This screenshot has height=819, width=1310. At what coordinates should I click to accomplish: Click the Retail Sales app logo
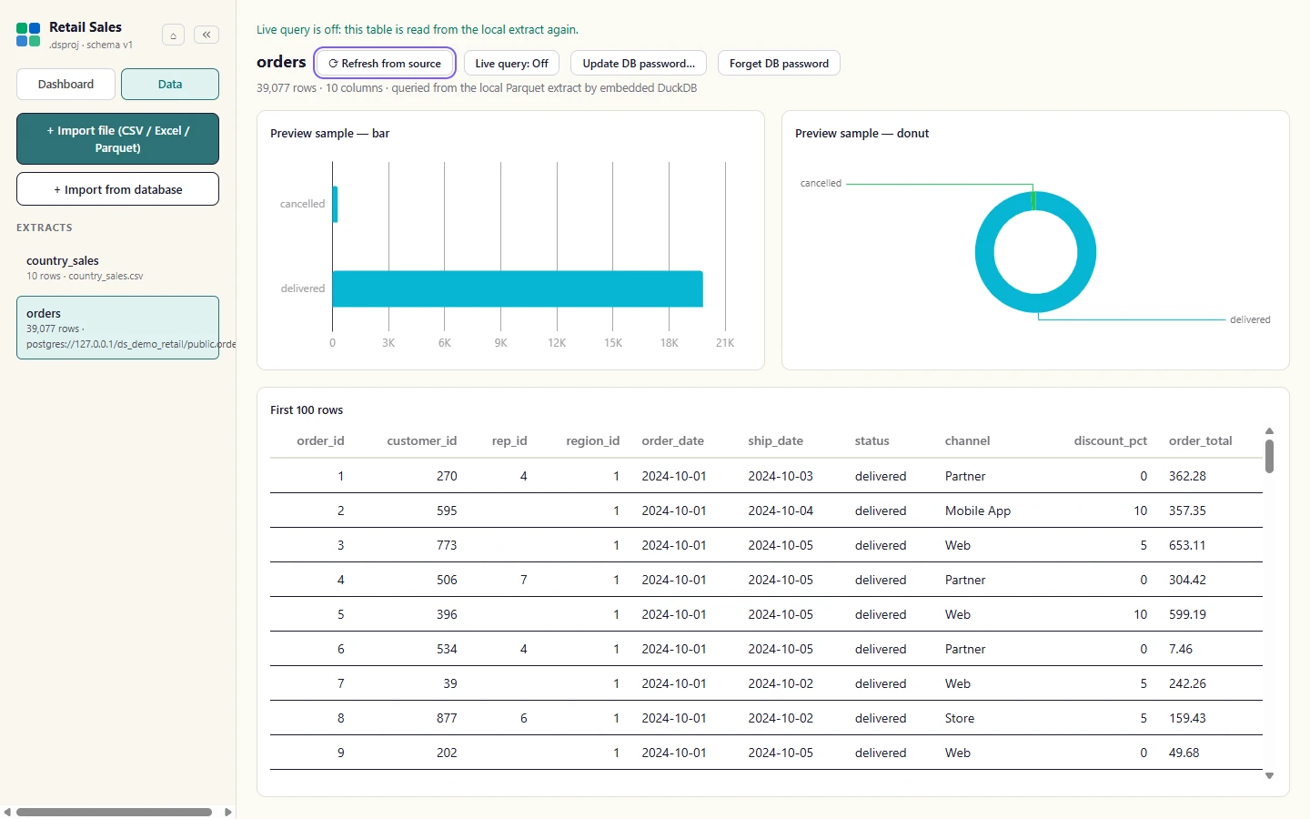(x=28, y=35)
